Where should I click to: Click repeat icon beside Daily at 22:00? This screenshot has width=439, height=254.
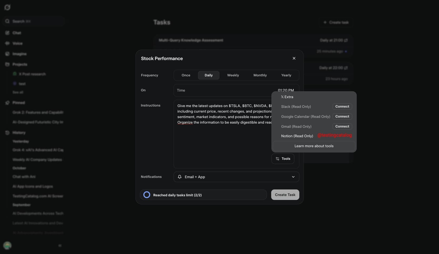(346, 68)
